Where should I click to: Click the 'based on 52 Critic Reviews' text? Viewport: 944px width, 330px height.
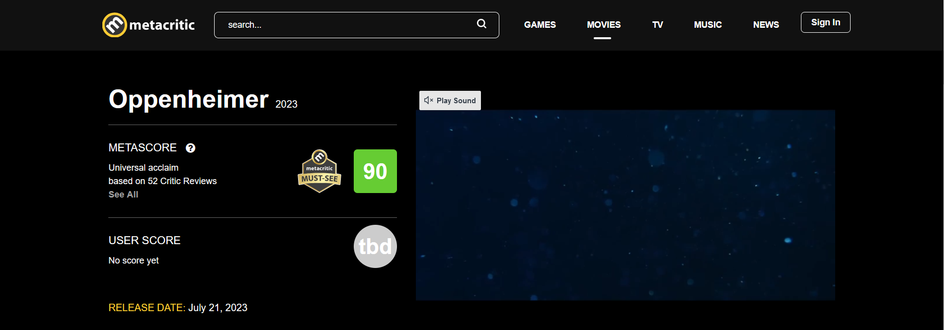point(162,181)
